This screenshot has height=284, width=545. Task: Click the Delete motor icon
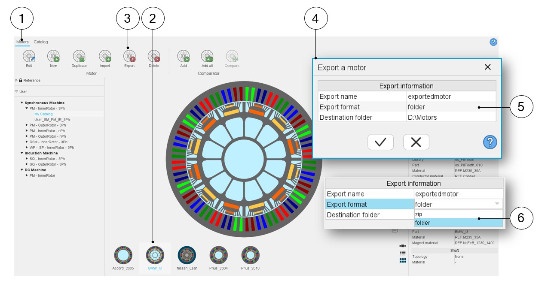(x=154, y=56)
